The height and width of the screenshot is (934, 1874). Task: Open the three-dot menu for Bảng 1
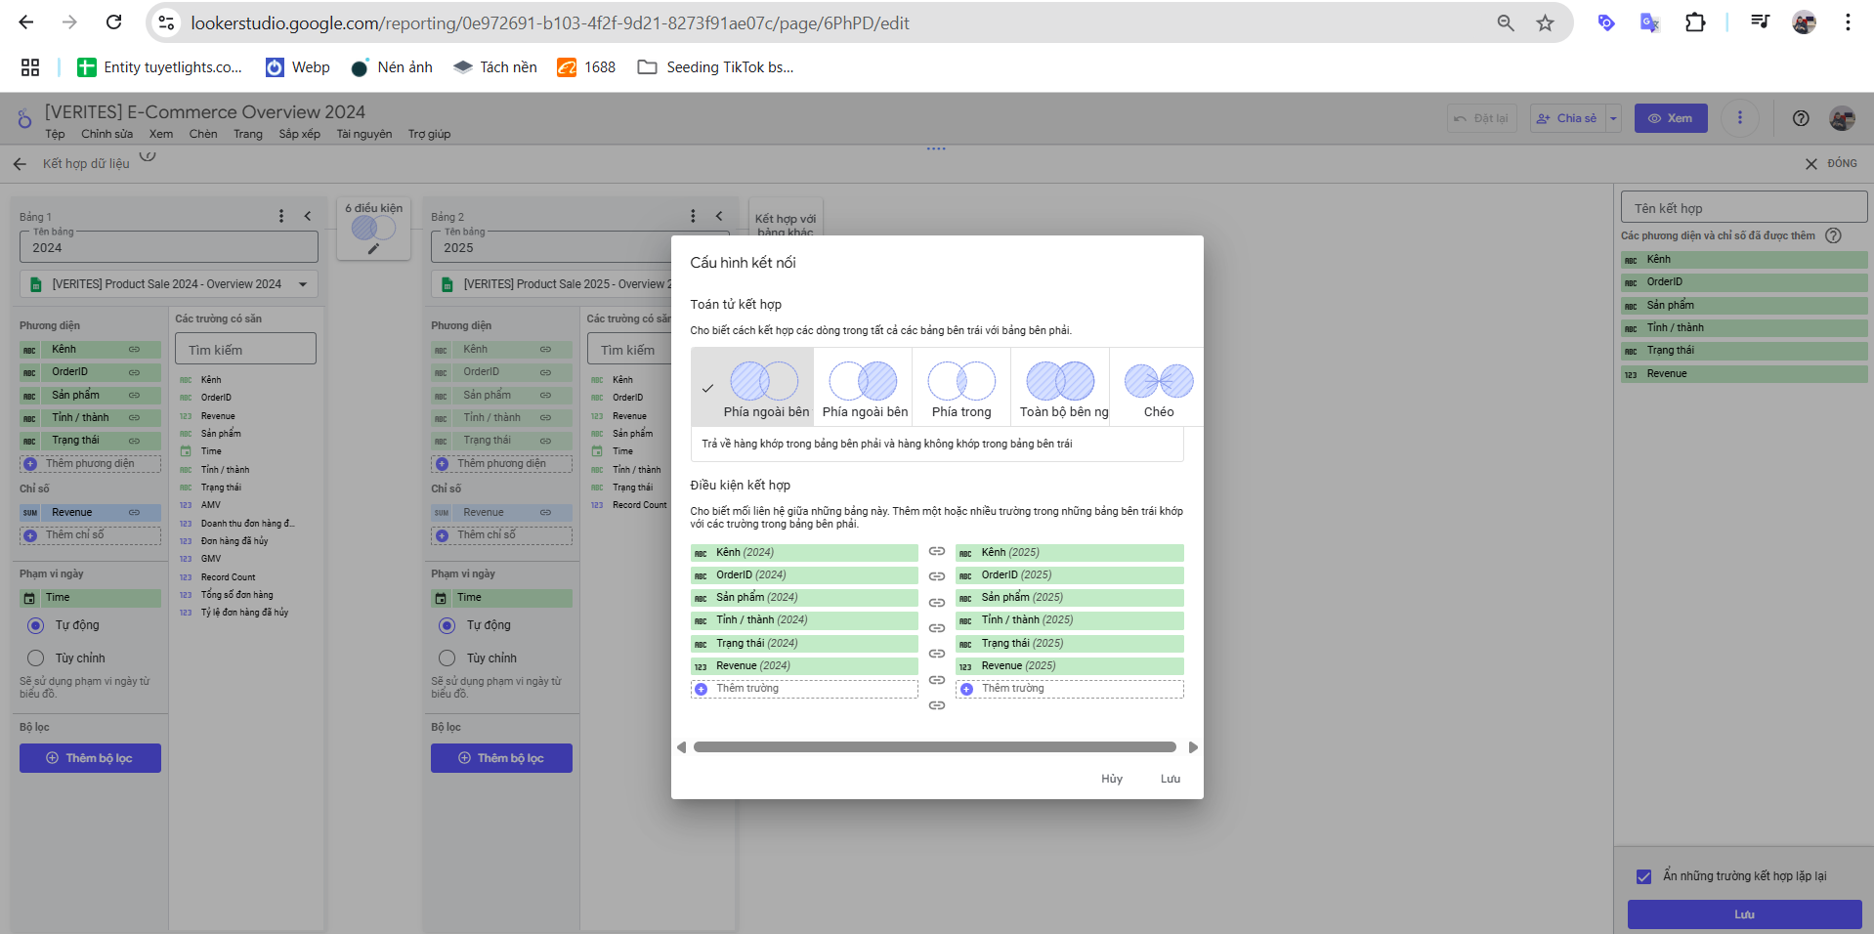pos(281,216)
